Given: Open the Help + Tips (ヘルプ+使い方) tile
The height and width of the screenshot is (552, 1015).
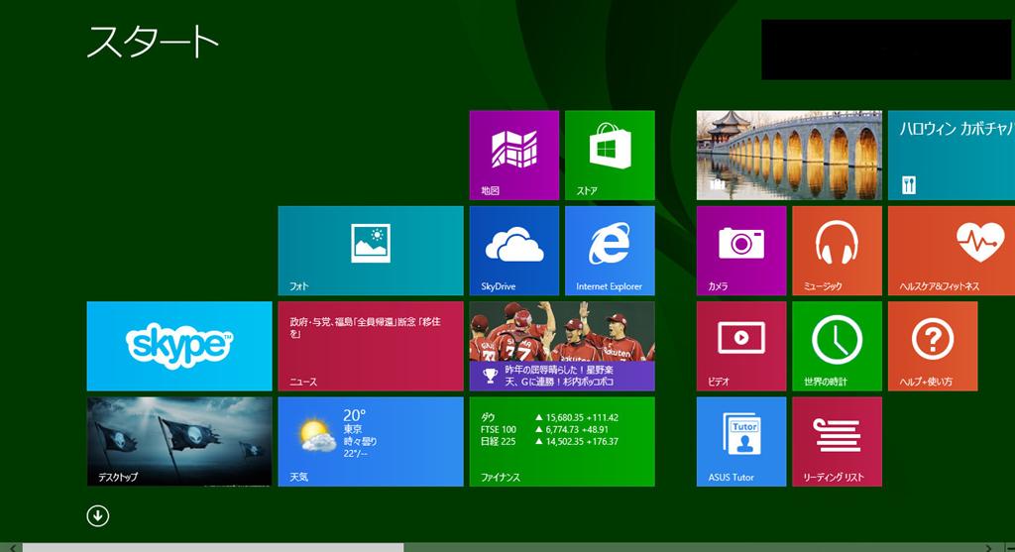Looking at the screenshot, I should click(x=933, y=346).
